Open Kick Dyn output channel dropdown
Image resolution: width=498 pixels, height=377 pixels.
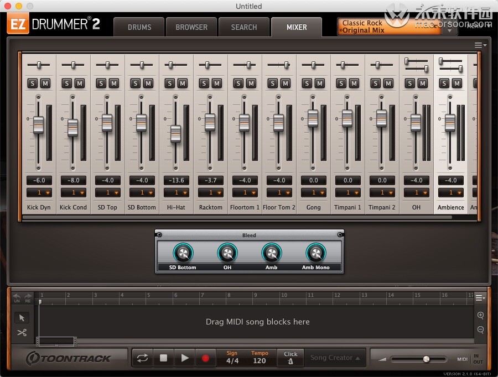click(x=39, y=192)
